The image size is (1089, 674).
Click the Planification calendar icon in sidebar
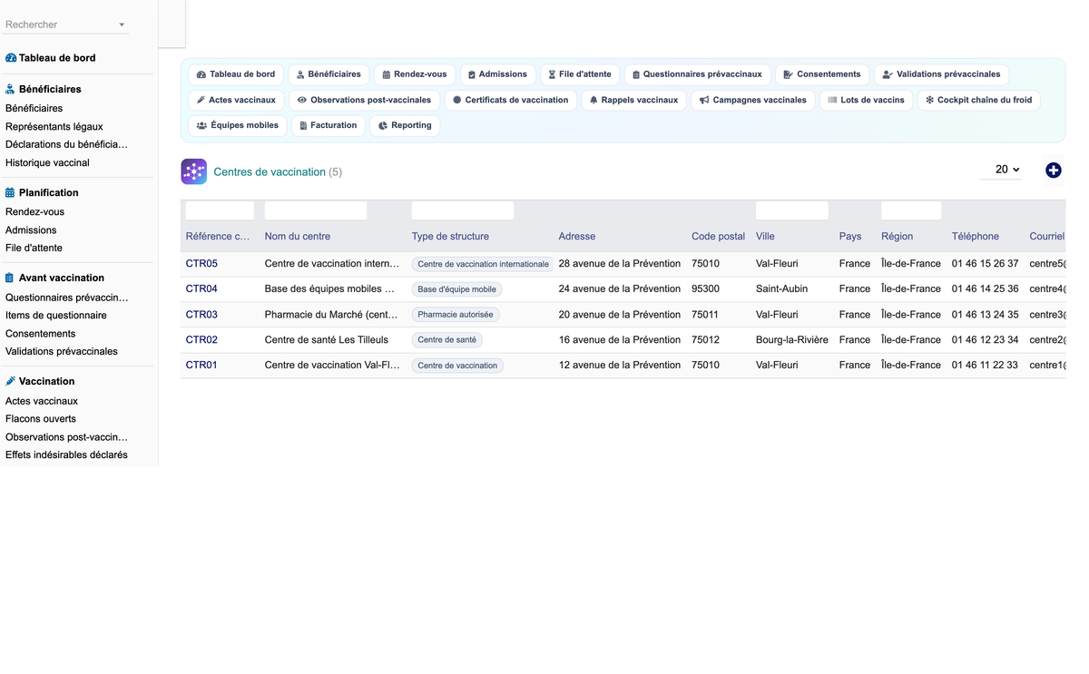[x=11, y=192]
